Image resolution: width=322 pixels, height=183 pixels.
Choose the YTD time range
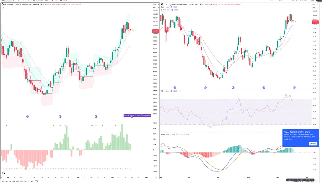point(21,181)
